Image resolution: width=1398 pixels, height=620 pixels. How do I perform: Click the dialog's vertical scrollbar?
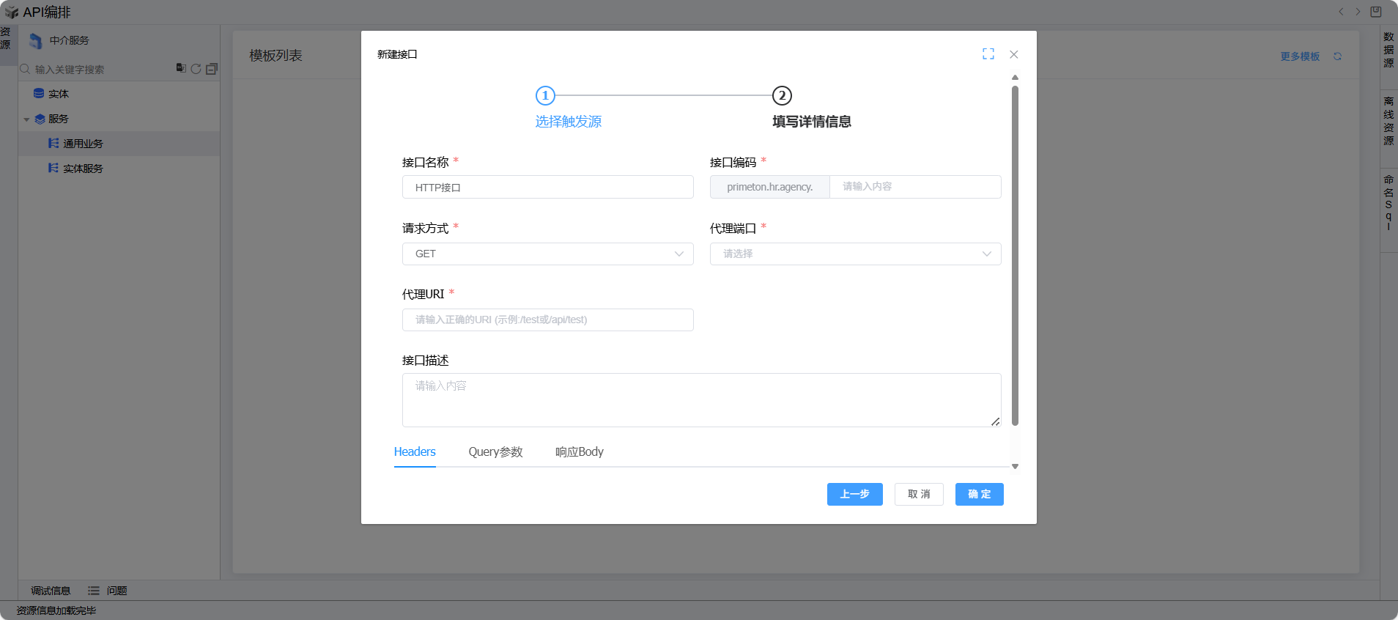(1015, 255)
